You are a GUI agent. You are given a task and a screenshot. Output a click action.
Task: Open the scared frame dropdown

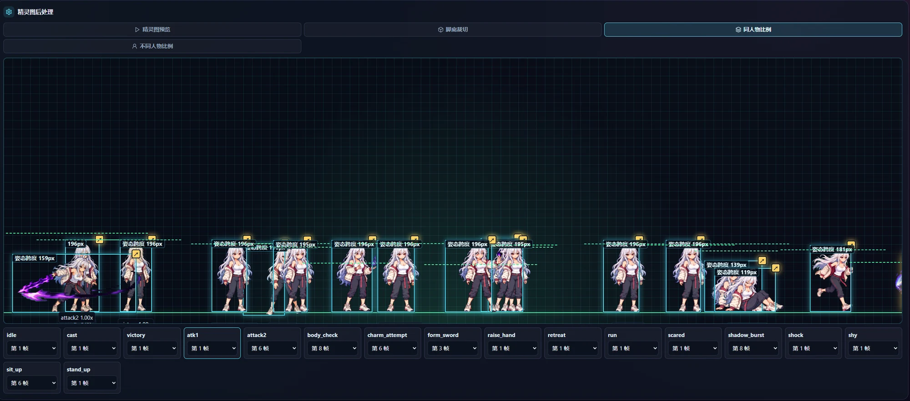pos(693,348)
